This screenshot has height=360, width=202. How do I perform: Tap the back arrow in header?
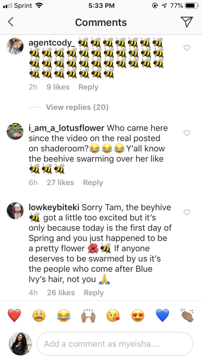click(x=11, y=22)
